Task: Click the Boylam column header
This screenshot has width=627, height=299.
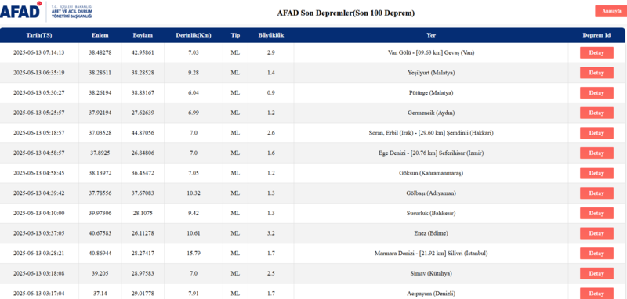Action: pos(143,35)
